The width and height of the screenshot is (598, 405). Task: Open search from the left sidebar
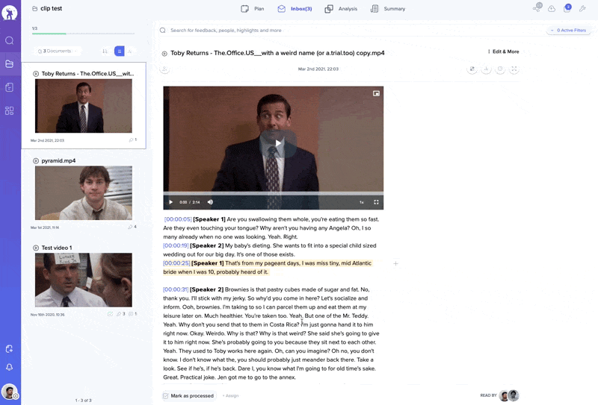point(10,40)
